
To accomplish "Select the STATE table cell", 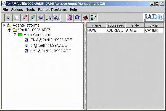I will click(135, 30).
